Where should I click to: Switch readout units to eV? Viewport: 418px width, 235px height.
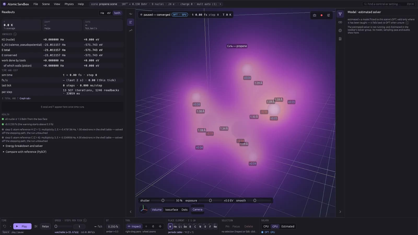click(109, 13)
